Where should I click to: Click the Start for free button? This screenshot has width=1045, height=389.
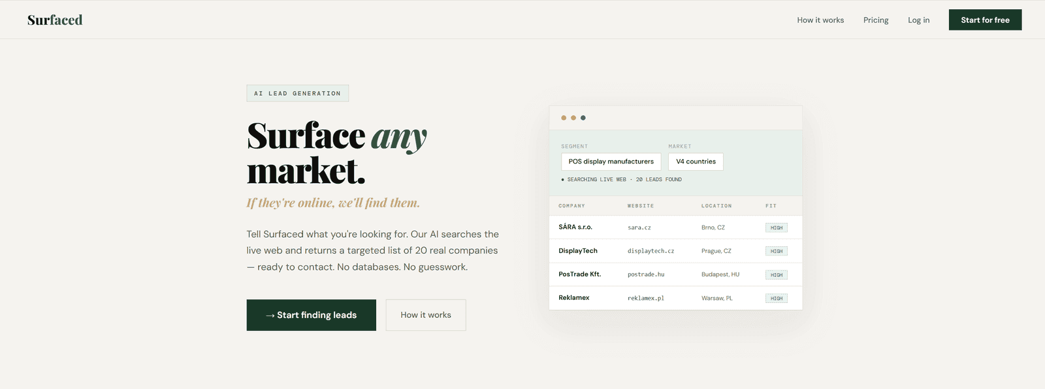(985, 20)
